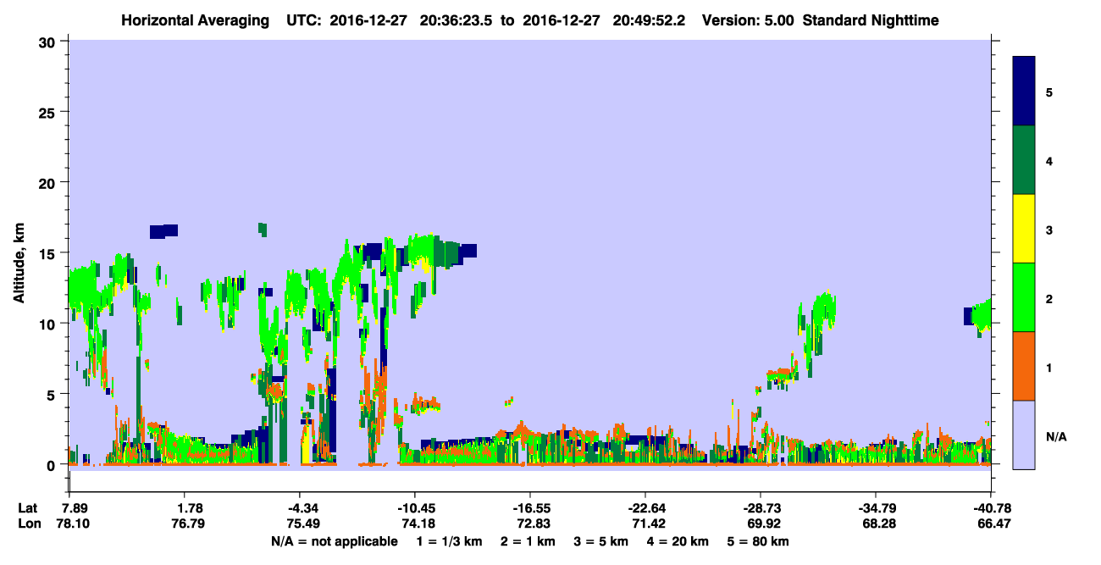
Task: Click the yellow color bar segment 3
Action: [x=1024, y=229]
